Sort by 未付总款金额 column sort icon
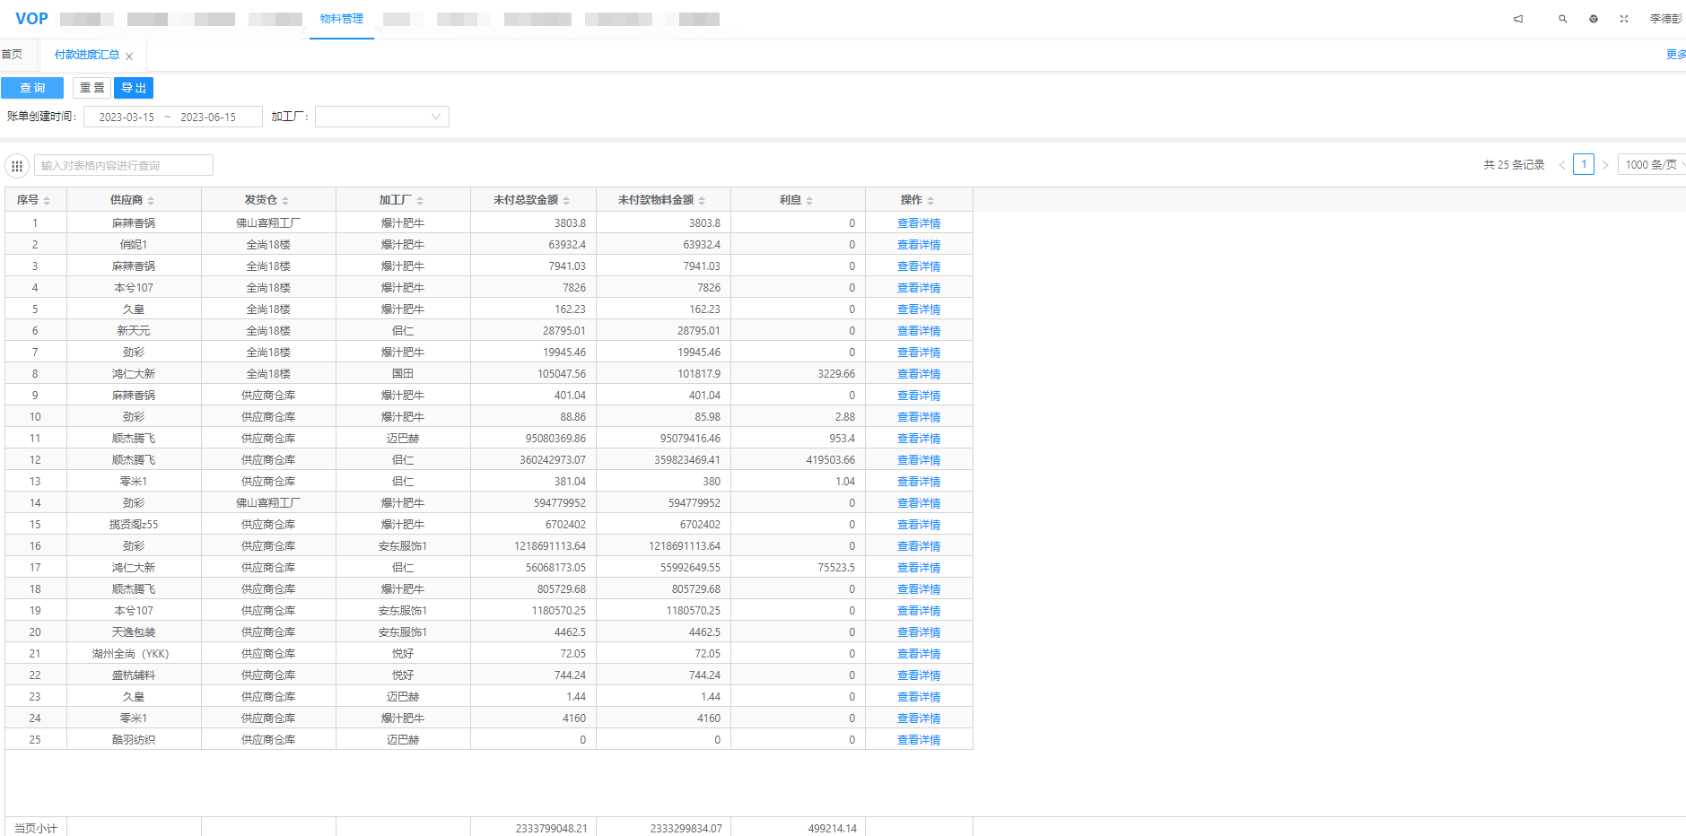1686x836 pixels. point(566,201)
